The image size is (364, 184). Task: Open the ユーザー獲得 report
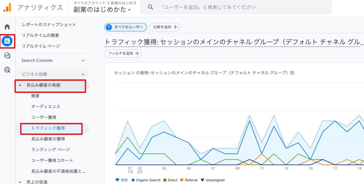(x=43, y=117)
